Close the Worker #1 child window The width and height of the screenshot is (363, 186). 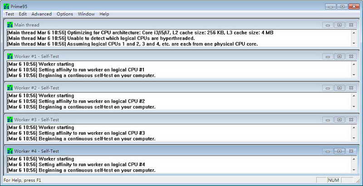(351, 56)
